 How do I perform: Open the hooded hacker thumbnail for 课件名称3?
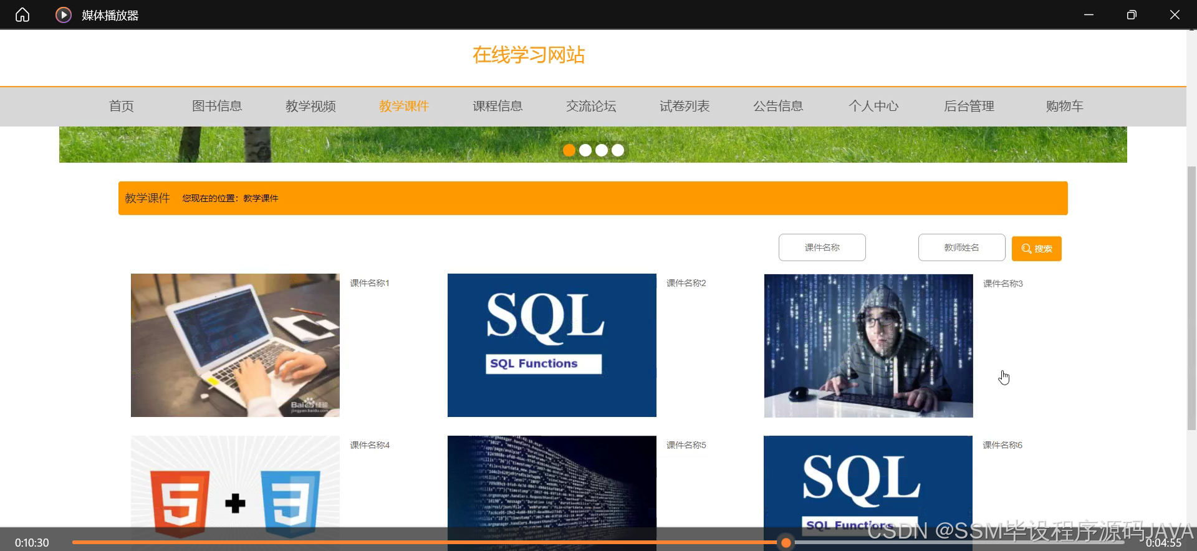pyautogui.click(x=868, y=346)
